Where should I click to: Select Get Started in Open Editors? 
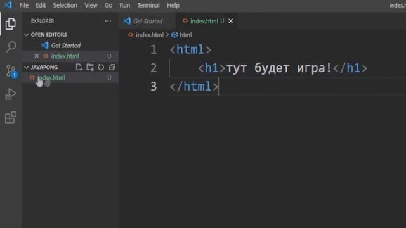pyautogui.click(x=66, y=46)
